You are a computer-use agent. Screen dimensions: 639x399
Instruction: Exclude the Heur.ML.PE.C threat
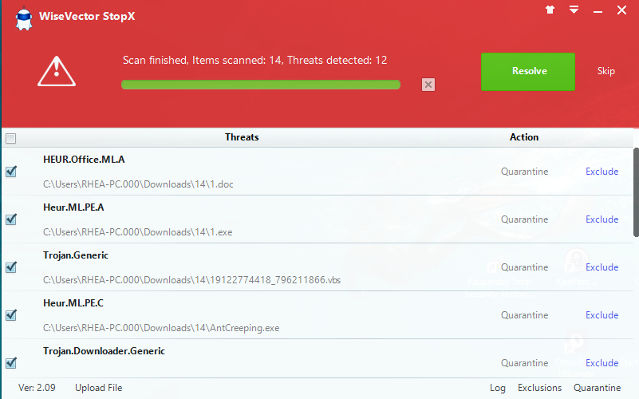(602, 315)
